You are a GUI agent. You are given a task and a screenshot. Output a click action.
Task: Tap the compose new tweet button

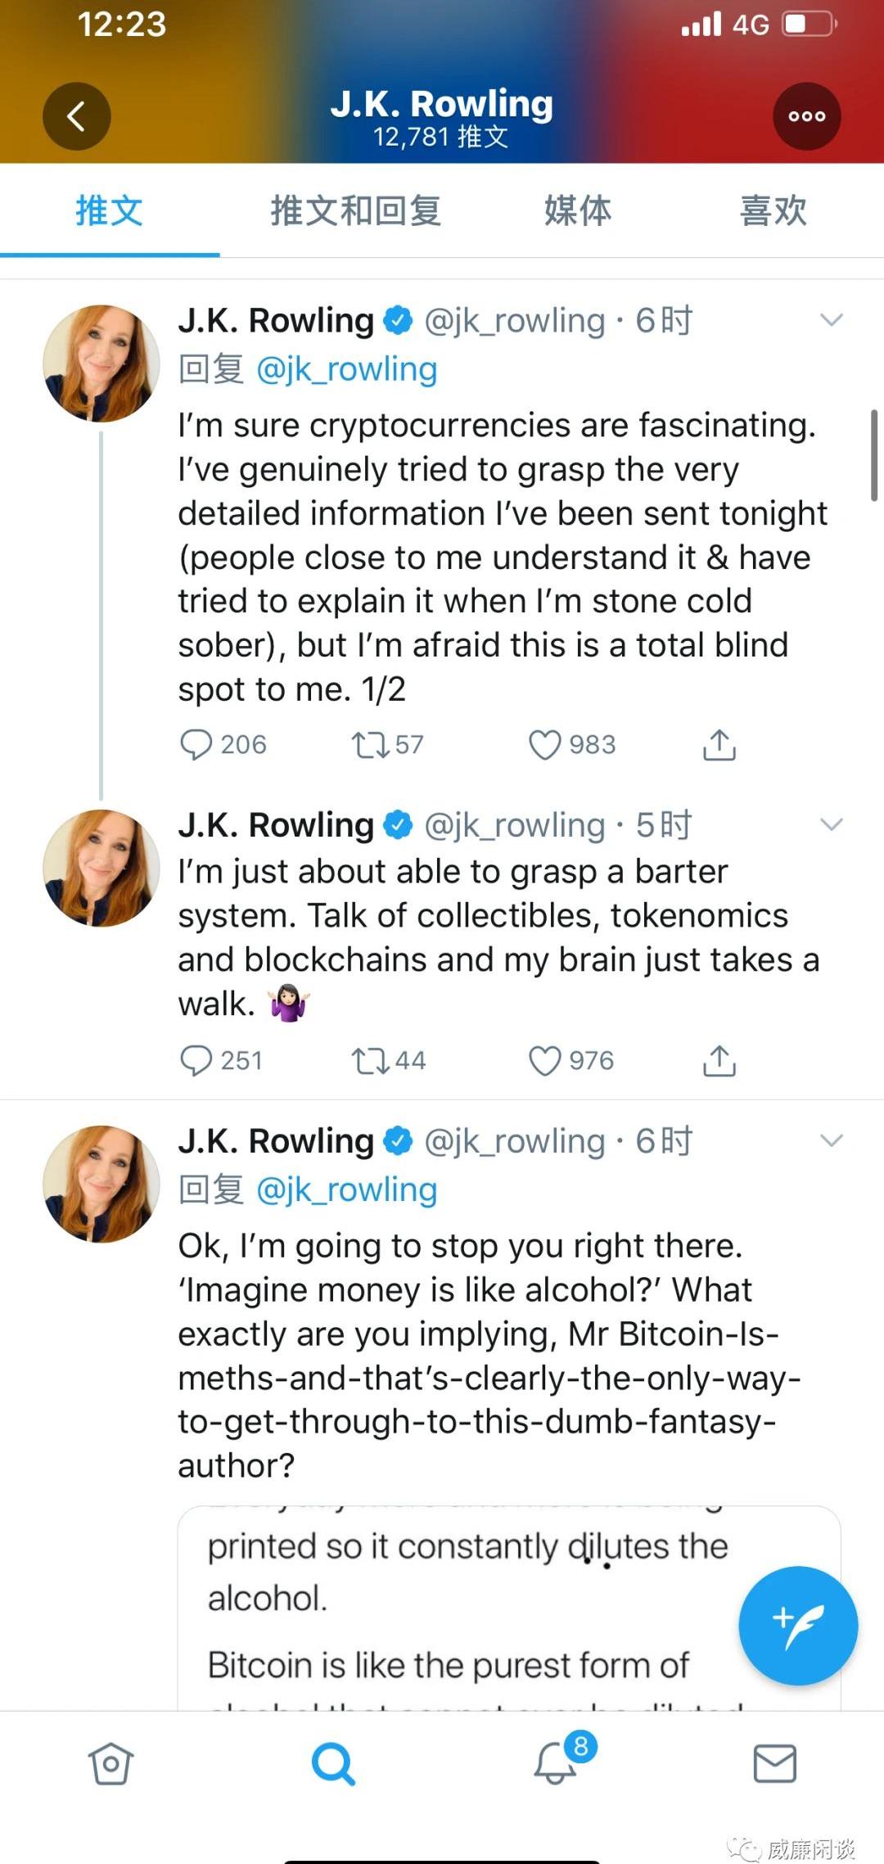tap(797, 1625)
